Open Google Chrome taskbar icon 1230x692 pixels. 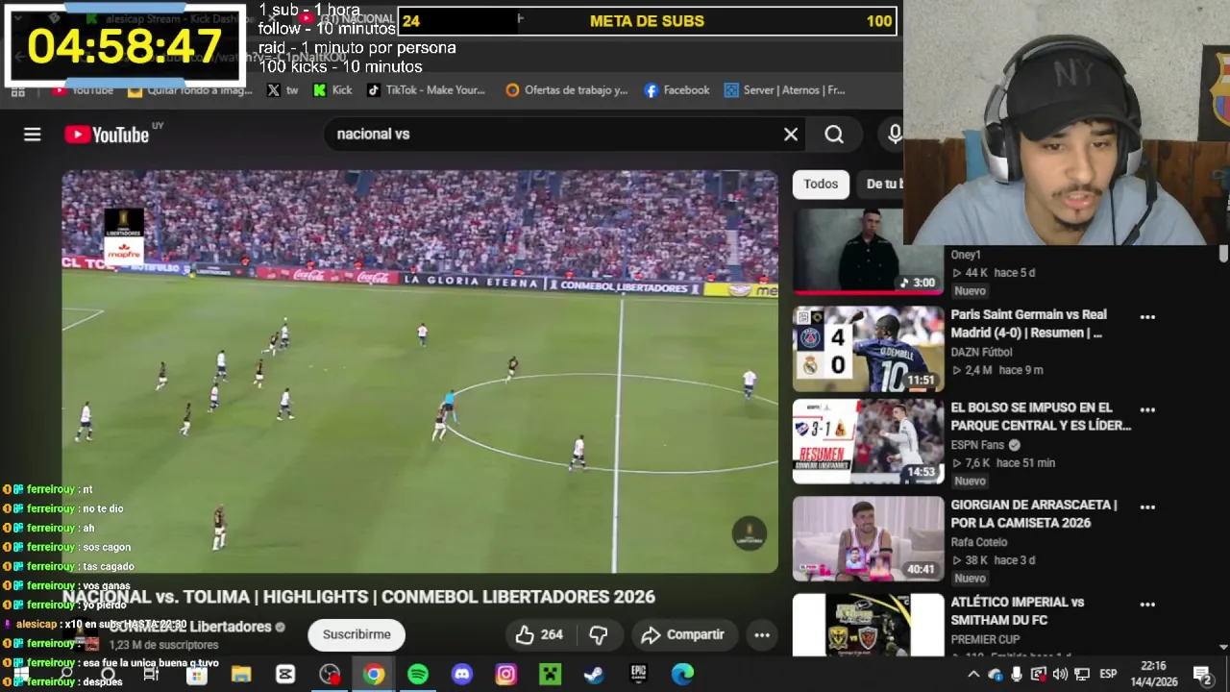pos(374,675)
